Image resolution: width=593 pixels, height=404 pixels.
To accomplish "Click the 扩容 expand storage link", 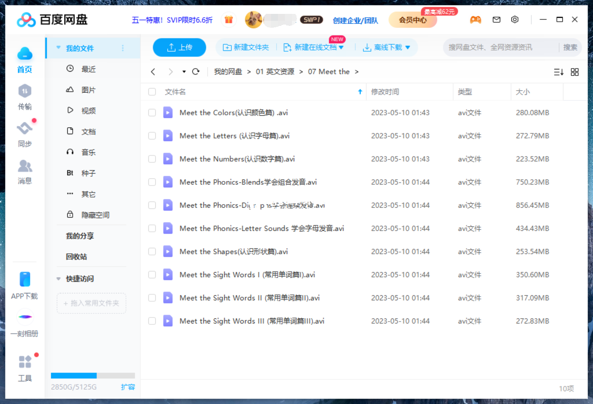I will tap(128, 387).
